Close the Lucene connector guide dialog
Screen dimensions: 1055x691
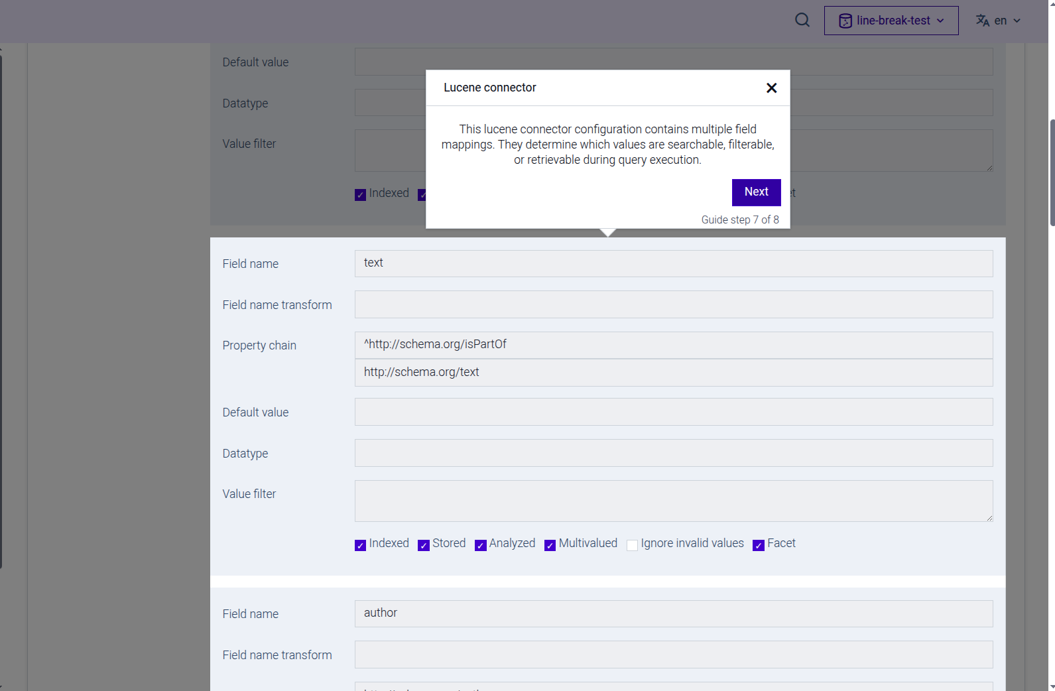click(771, 88)
